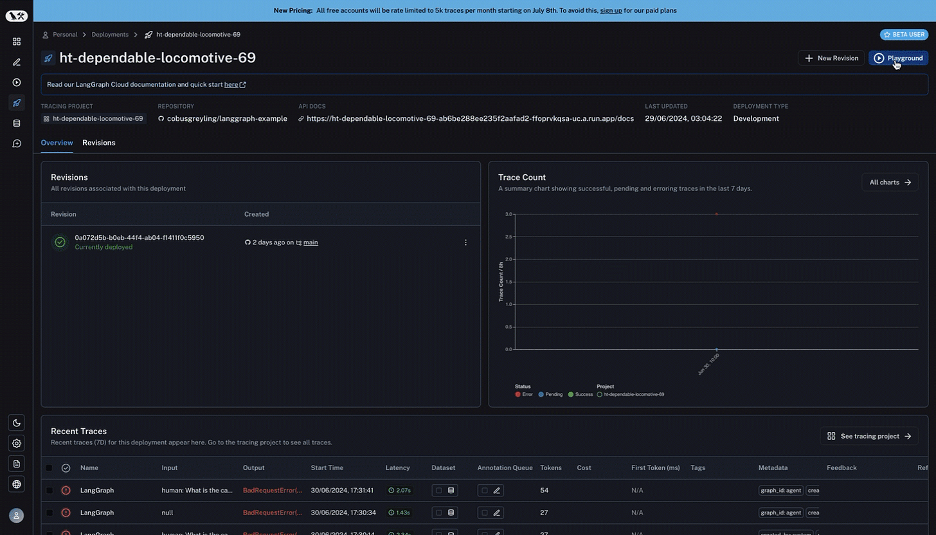Open the main branch link

tap(310, 242)
